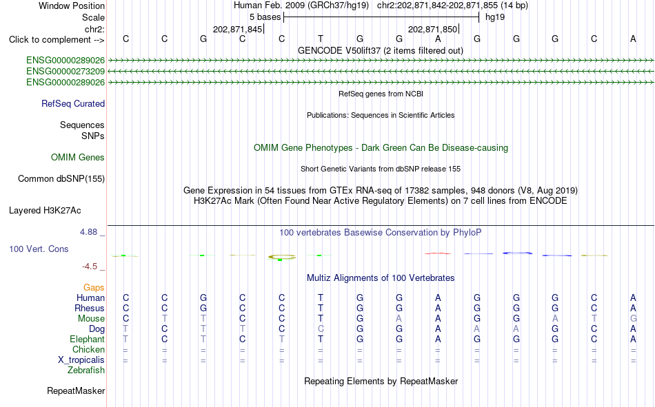Select the X_tropicalis species row label
Screen dimensions: 655x407
[x=81, y=360]
